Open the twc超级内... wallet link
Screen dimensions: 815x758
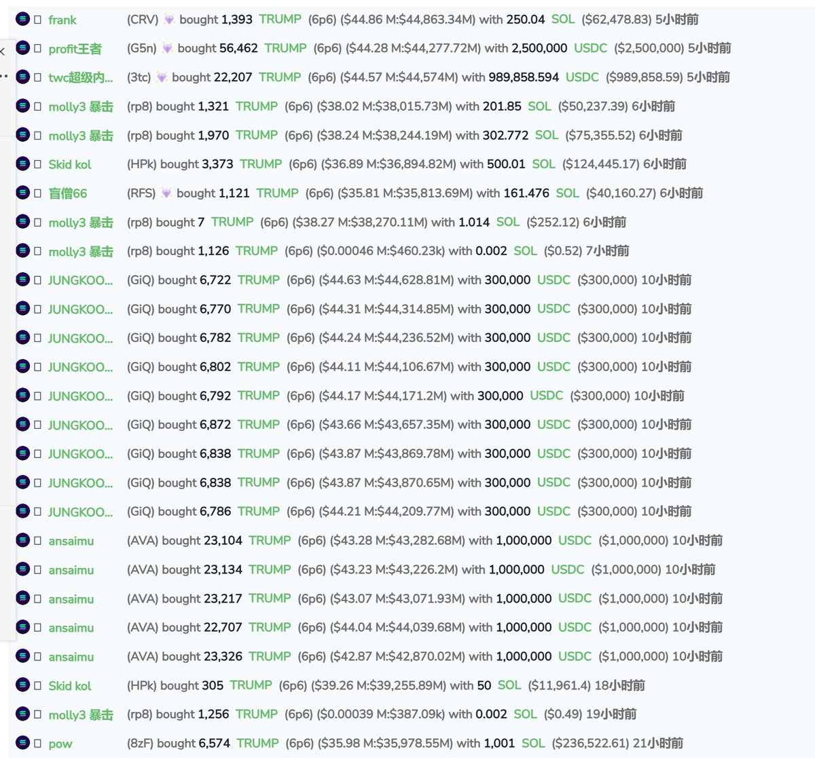(81, 78)
